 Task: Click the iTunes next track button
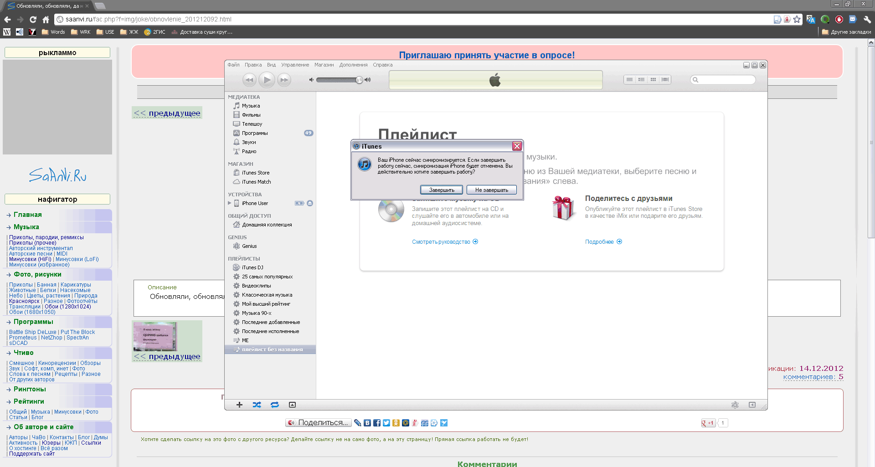click(284, 80)
